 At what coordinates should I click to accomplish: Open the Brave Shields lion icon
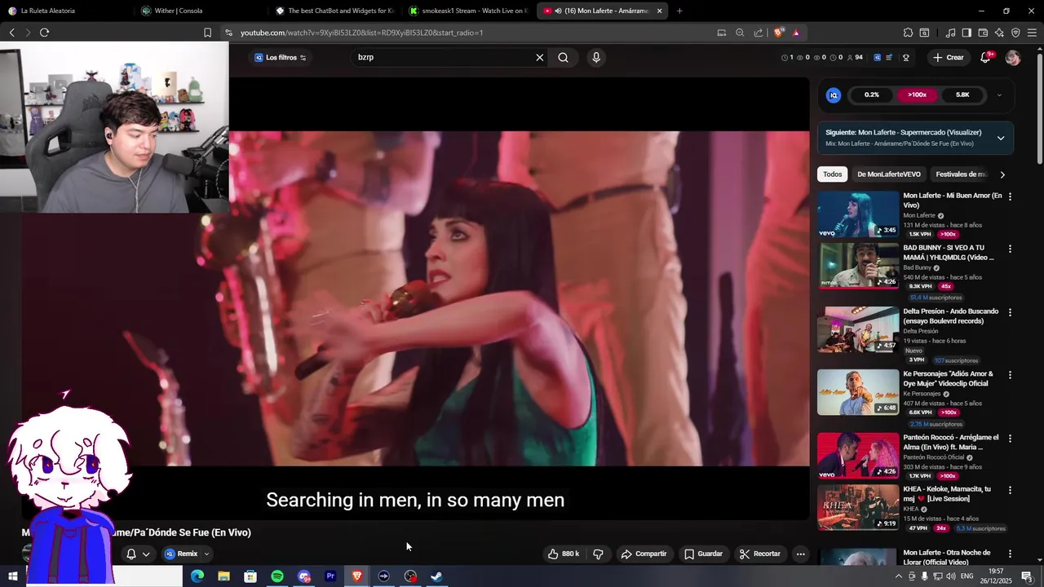(779, 33)
